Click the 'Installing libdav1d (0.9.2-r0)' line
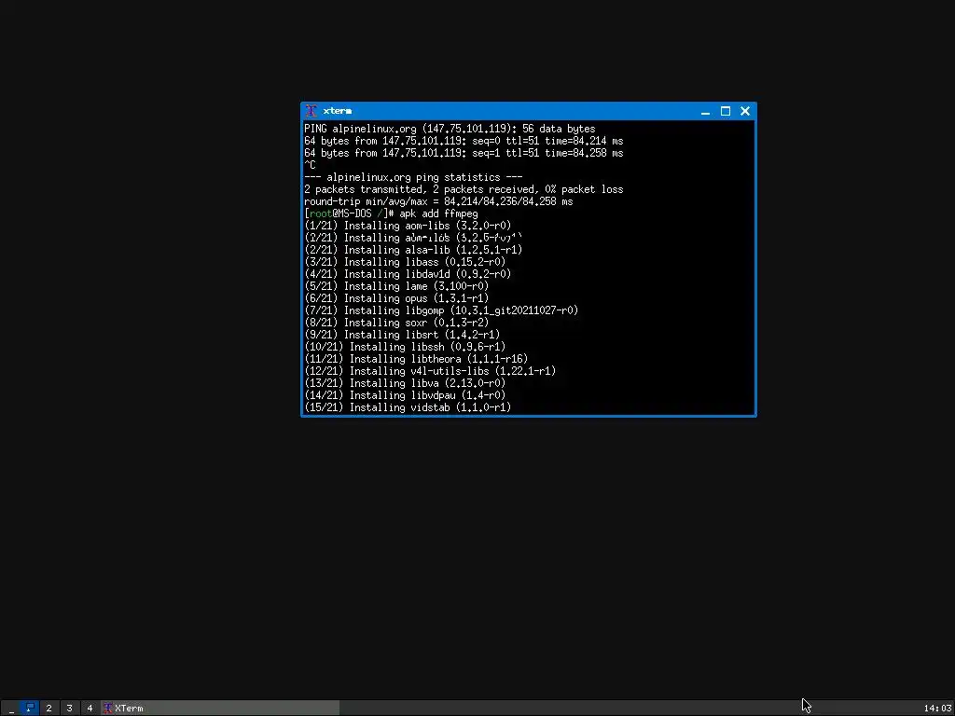The width and height of the screenshot is (955, 716). [408, 275]
